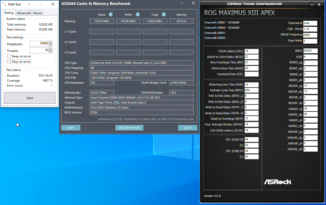Click the Read to Precharge (tRTP) field

252,119
